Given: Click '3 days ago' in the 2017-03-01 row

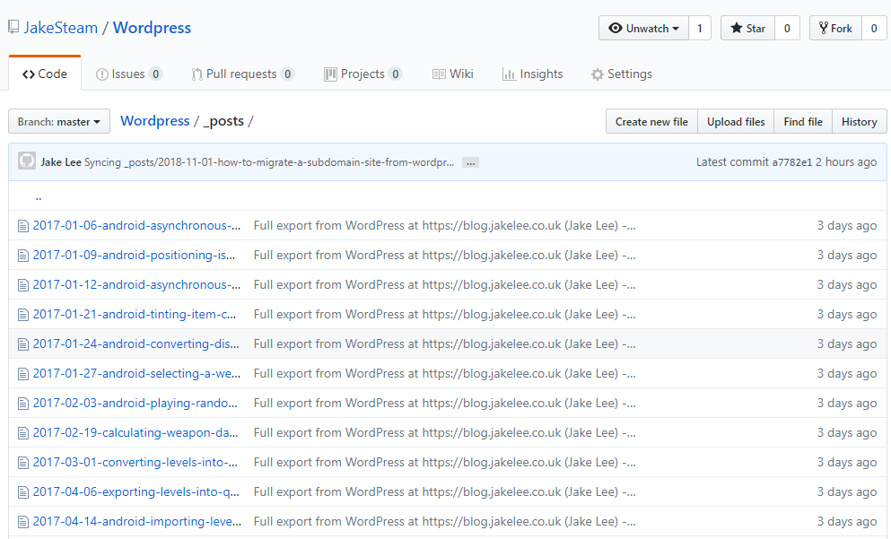Looking at the screenshot, I should tap(847, 462).
